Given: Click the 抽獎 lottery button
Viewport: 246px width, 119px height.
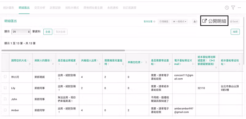Looking at the screenshot, I should pos(235,32).
